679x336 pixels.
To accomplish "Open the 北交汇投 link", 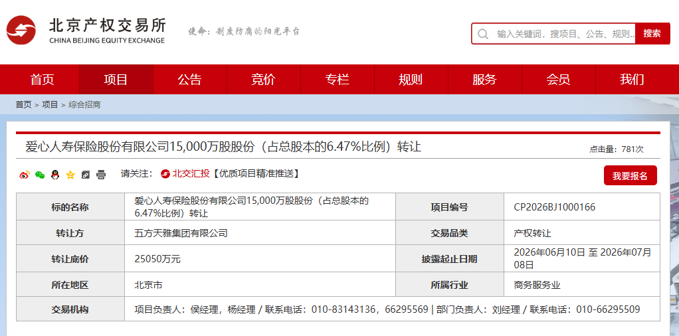I will pyautogui.click(x=192, y=174).
